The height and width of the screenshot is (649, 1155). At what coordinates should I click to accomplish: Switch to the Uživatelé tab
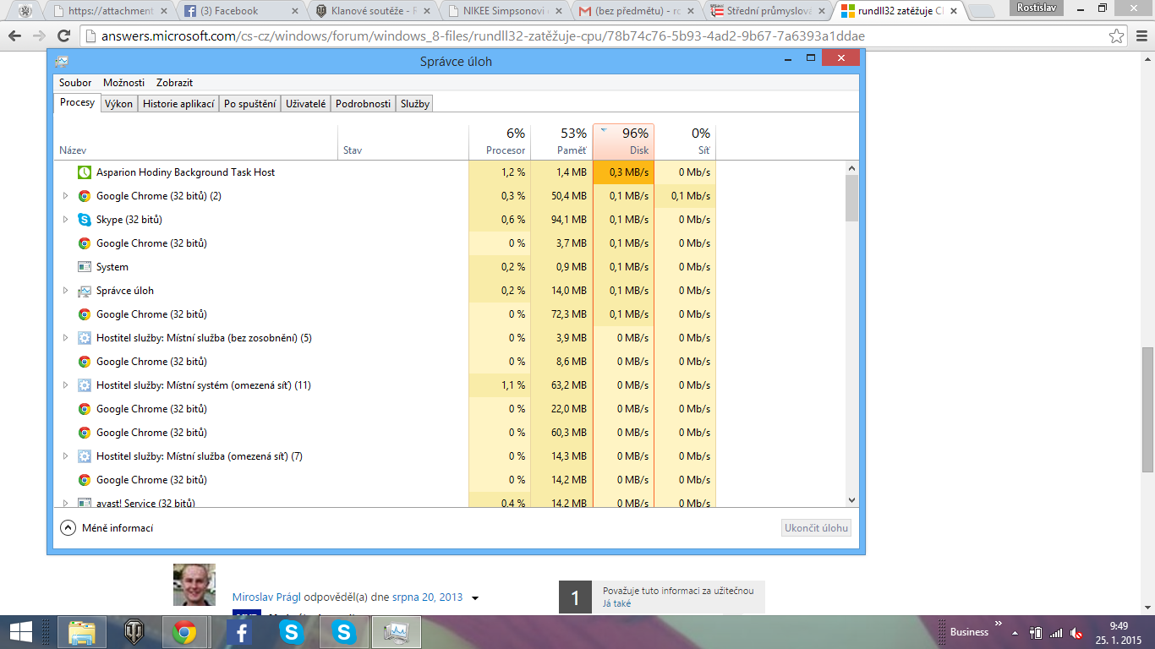coord(305,104)
